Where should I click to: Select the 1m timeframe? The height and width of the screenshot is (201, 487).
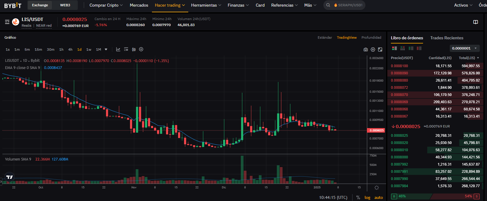tap(17, 49)
